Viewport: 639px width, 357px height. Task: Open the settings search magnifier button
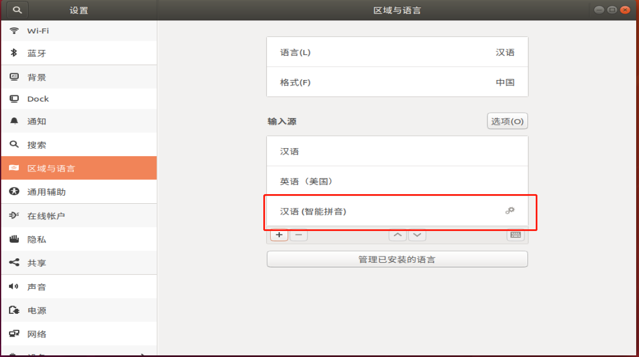(x=17, y=10)
